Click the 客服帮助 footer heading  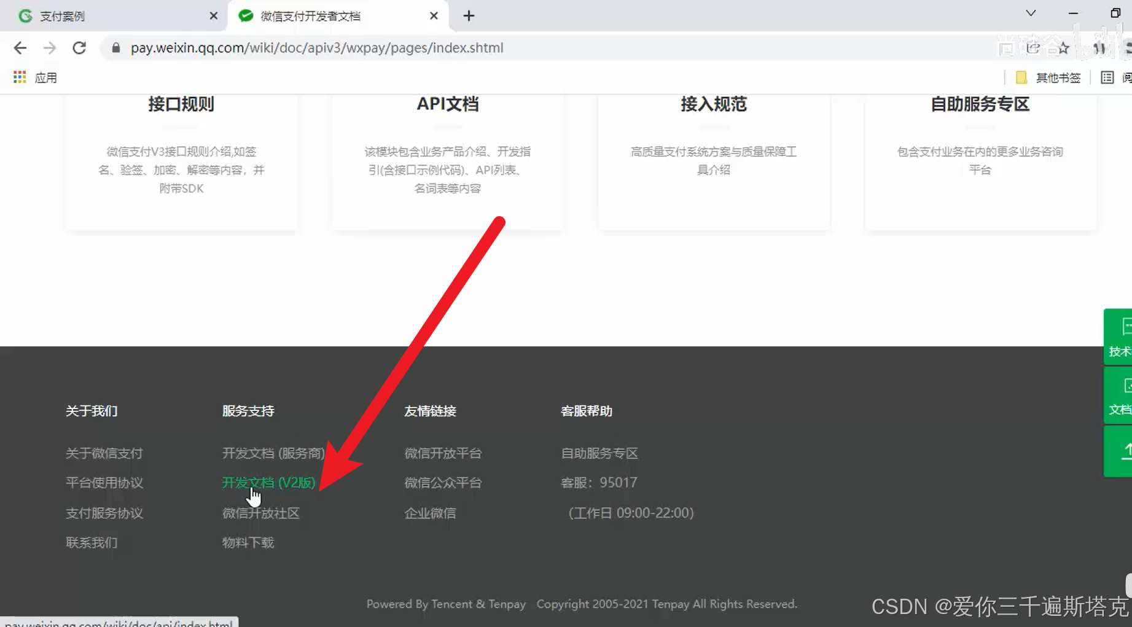[587, 411]
